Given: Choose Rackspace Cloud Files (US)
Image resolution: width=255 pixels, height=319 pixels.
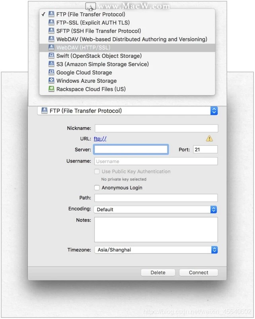Looking at the screenshot, I should 127,89.
